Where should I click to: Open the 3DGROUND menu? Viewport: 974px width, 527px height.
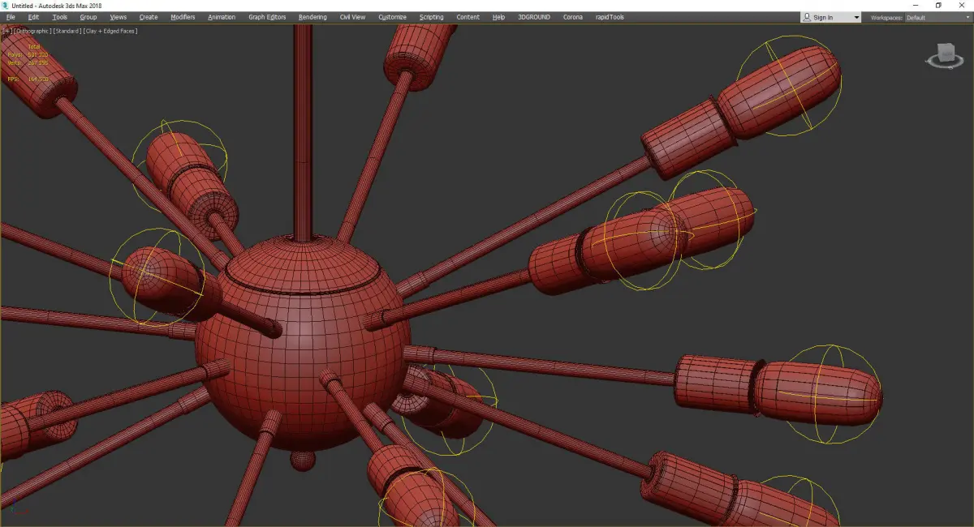pyautogui.click(x=535, y=17)
